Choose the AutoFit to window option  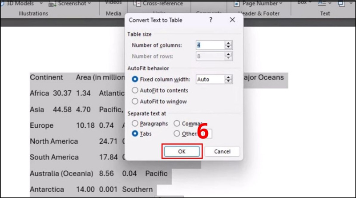pyautogui.click(x=135, y=101)
